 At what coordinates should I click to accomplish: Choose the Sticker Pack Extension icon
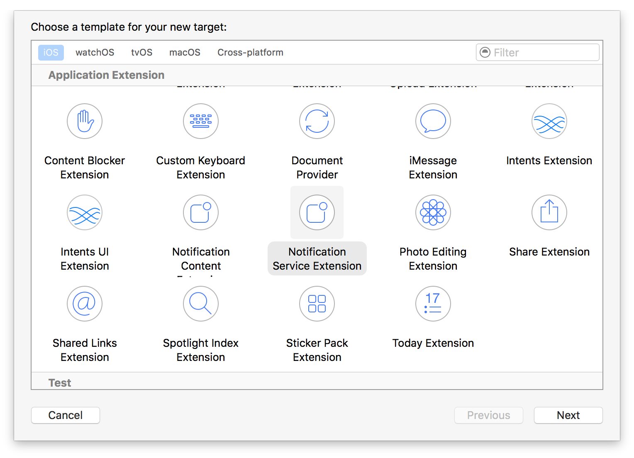click(x=317, y=304)
